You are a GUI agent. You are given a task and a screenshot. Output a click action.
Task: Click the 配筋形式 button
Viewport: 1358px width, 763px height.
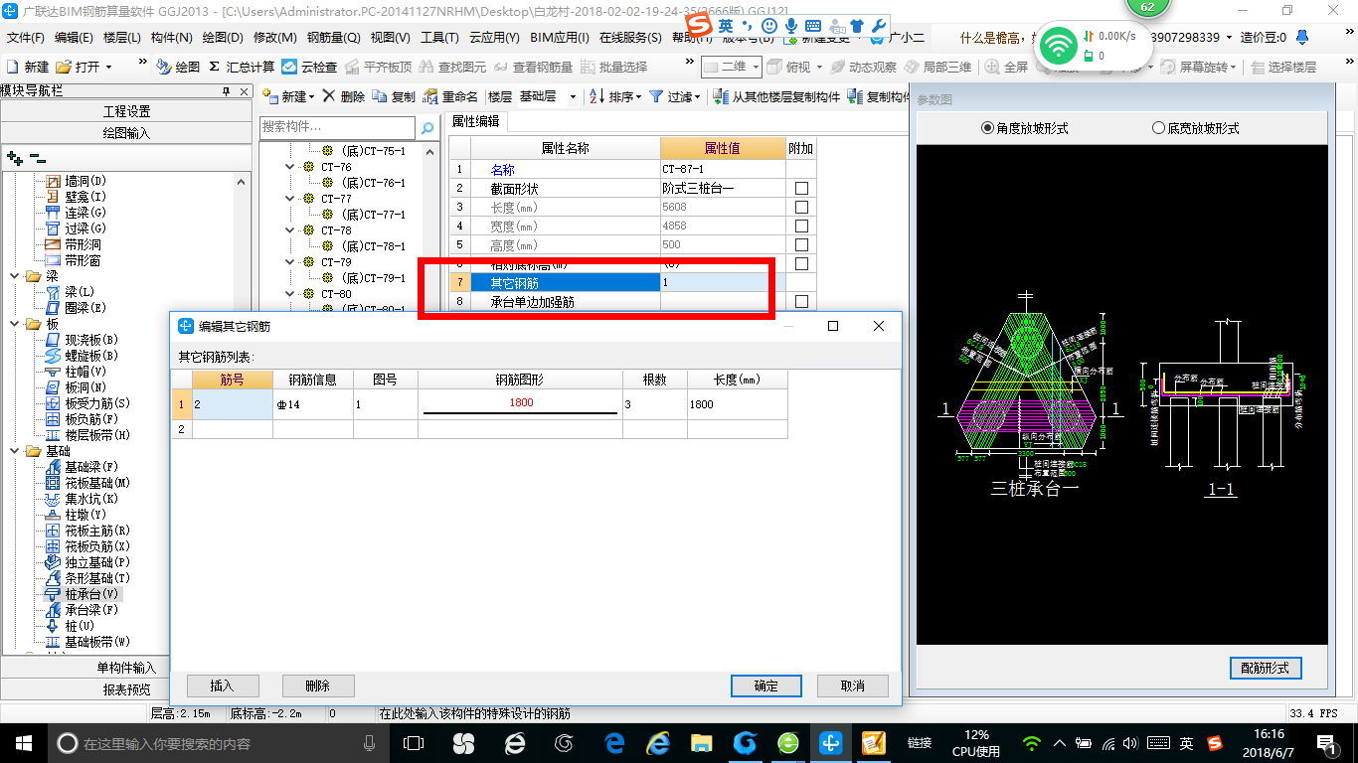click(1265, 668)
